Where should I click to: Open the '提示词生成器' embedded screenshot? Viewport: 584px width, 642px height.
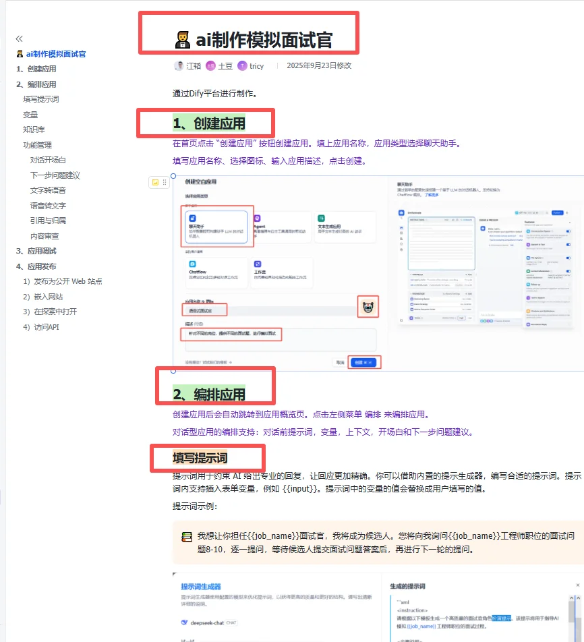[x=378, y=607]
